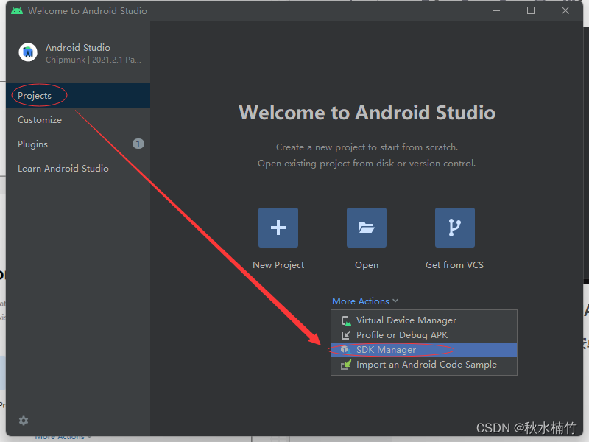Click the Virtual Device Manager icon
This screenshot has height=442, width=589.
pos(345,320)
